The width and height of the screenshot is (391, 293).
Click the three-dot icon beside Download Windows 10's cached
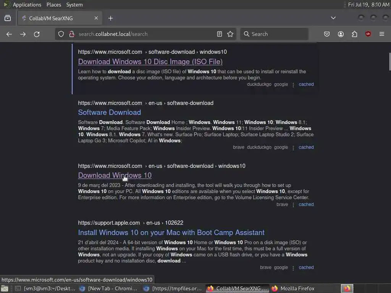pos(293,205)
